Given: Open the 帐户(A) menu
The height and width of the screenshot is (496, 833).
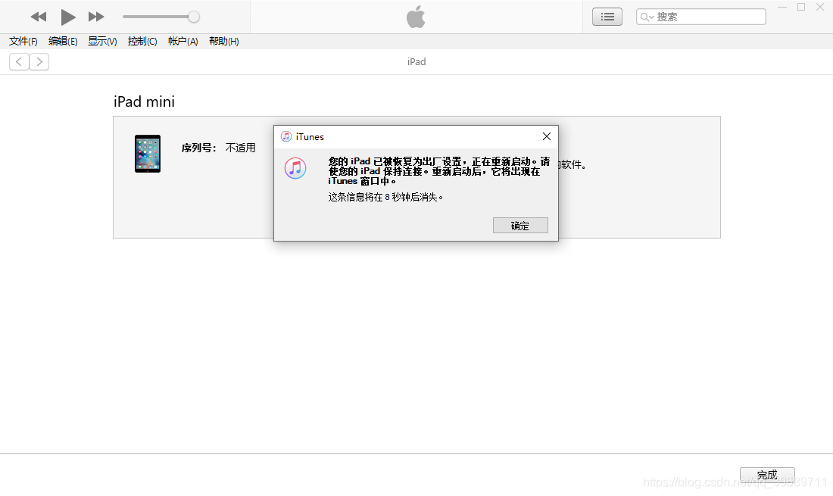Looking at the screenshot, I should [x=183, y=42].
